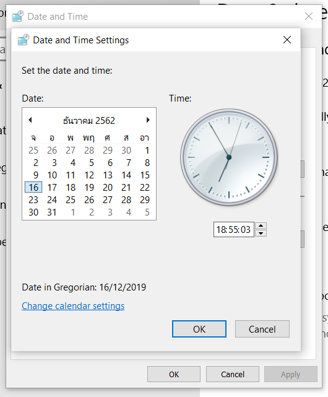Select date 20 in calendar
The height and width of the screenshot is (397, 328).
pos(108,188)
